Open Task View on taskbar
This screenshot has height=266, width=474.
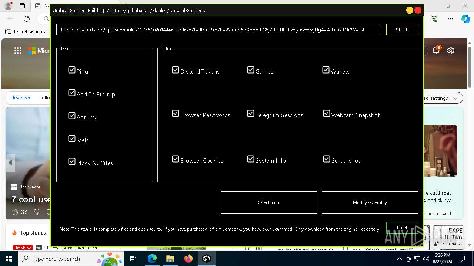click(x=133, y=259)
